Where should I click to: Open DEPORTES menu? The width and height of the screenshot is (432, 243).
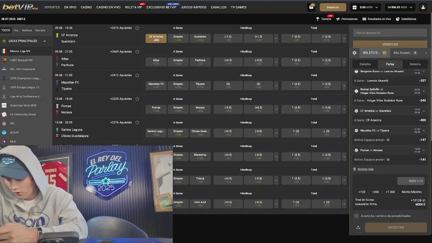tap(52, 7)
